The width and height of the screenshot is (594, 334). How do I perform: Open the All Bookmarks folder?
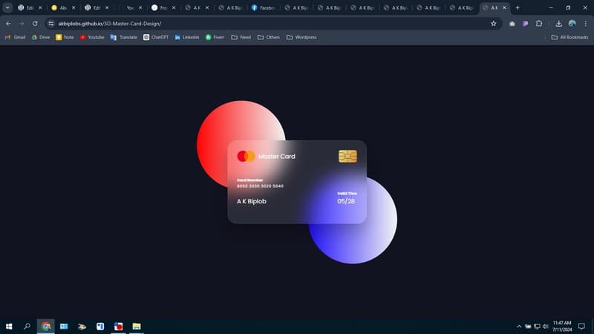click(x=569, y=37)
